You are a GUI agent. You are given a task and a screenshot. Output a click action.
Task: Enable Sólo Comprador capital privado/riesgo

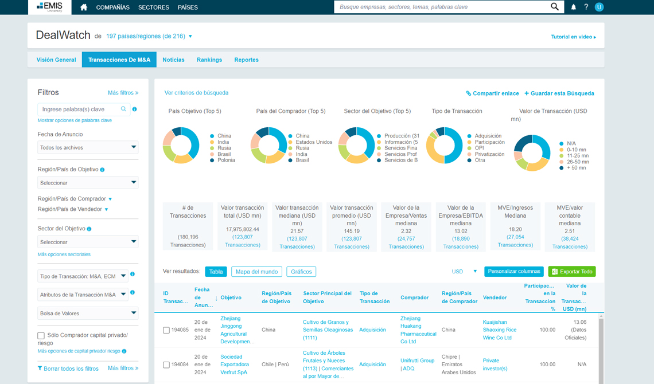point(41,335)
